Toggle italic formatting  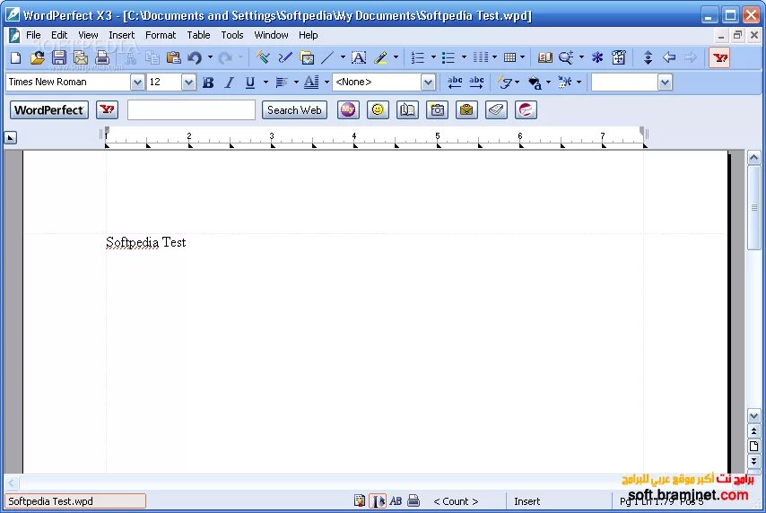tap(229, 83)
